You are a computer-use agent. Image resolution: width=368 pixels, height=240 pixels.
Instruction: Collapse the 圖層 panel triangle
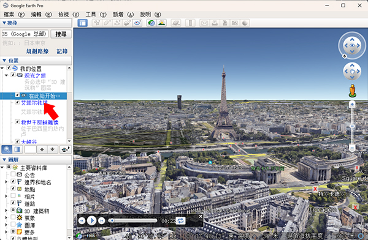4,160
